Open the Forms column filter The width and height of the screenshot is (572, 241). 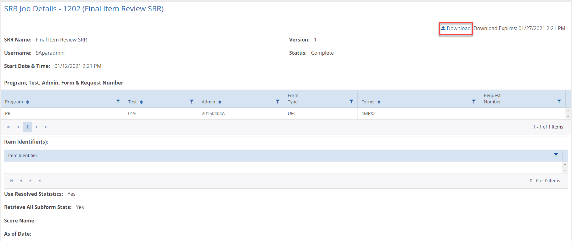coord(474,101)
